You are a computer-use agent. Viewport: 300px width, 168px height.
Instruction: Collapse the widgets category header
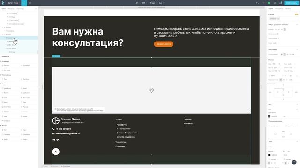(x=5, y=84)
